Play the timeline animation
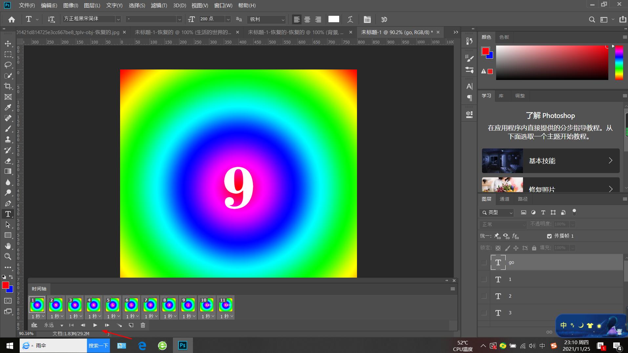This screenshot has height=353, width=628. pyautogui.click(x=95, y=325)
